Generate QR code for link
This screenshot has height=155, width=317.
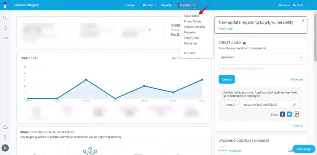click(296, 114)
